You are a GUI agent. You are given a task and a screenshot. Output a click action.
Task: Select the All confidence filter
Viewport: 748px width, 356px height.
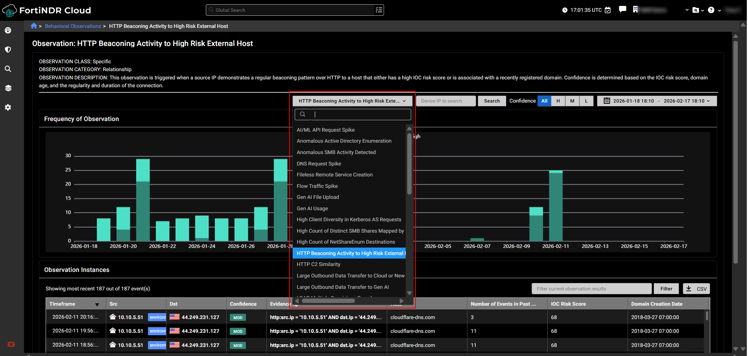[544, 101]
